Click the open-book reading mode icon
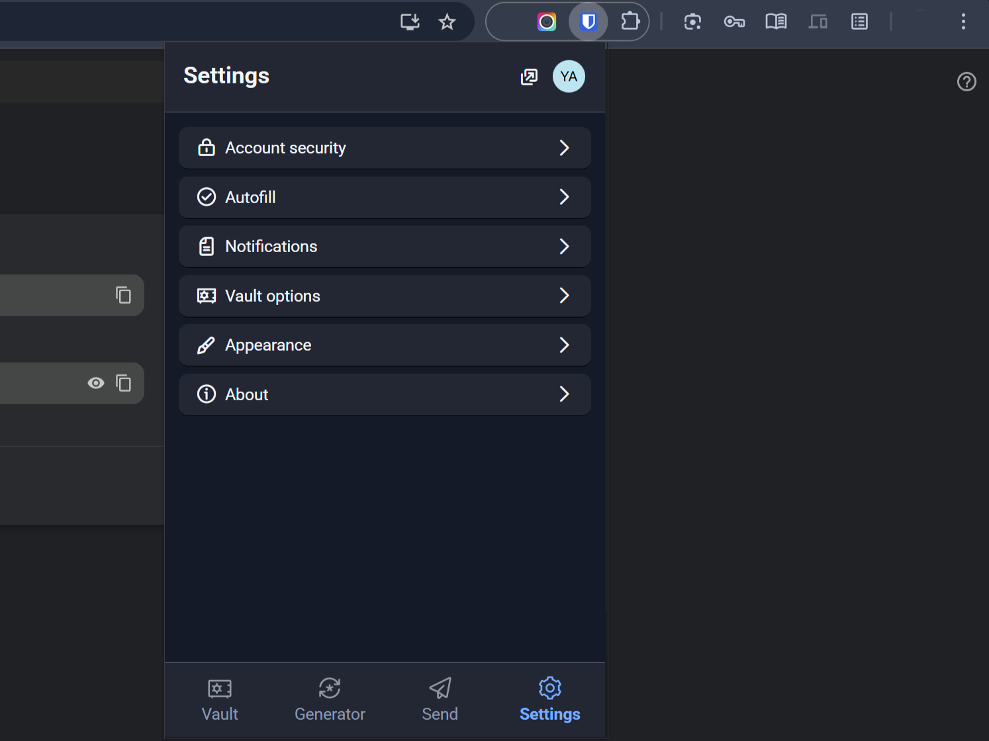 (776, 22)
